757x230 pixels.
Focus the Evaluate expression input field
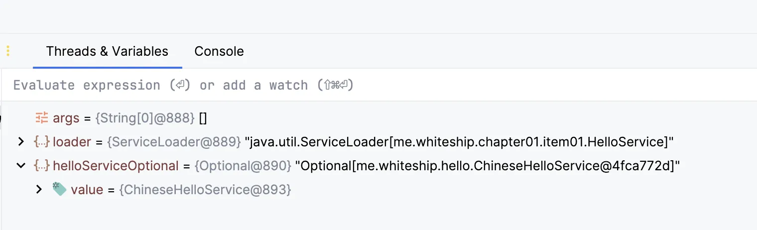[x=378, y=85]
